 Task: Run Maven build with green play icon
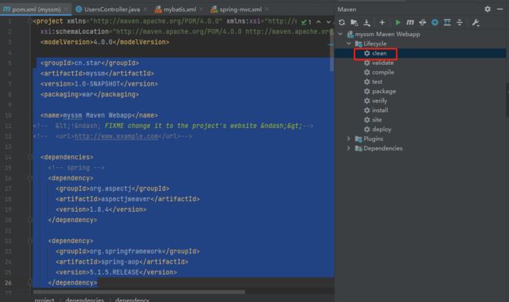398,23
